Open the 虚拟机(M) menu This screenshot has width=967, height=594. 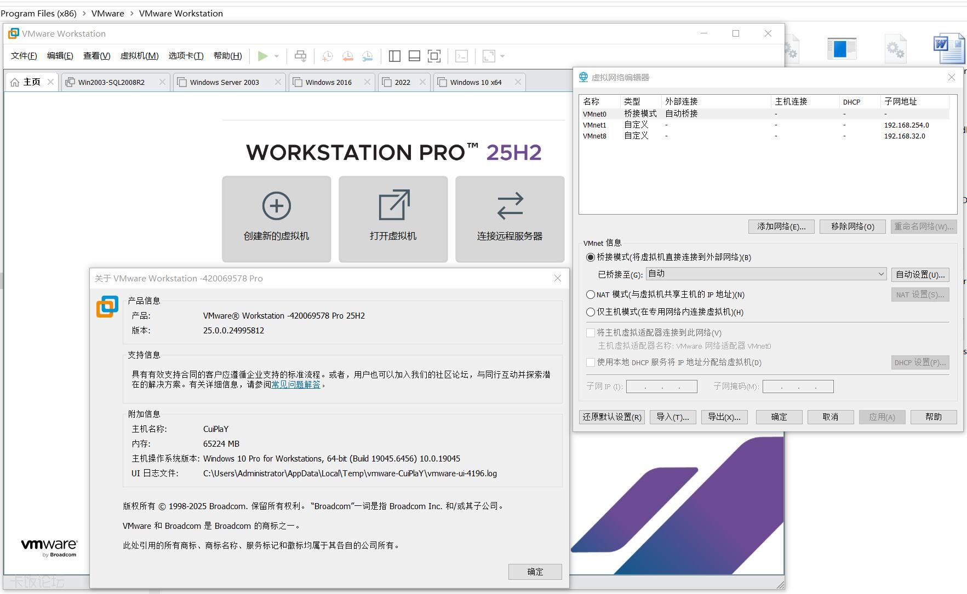coord(139,56)
